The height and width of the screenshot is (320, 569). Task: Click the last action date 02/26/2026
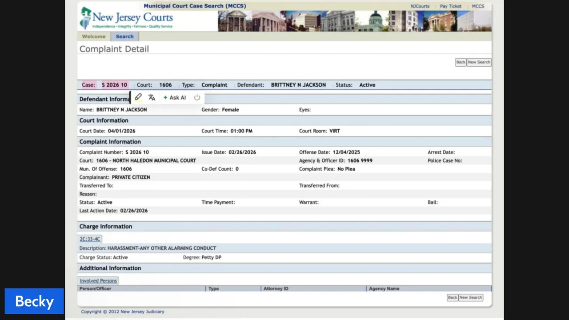tap(134, 211)
